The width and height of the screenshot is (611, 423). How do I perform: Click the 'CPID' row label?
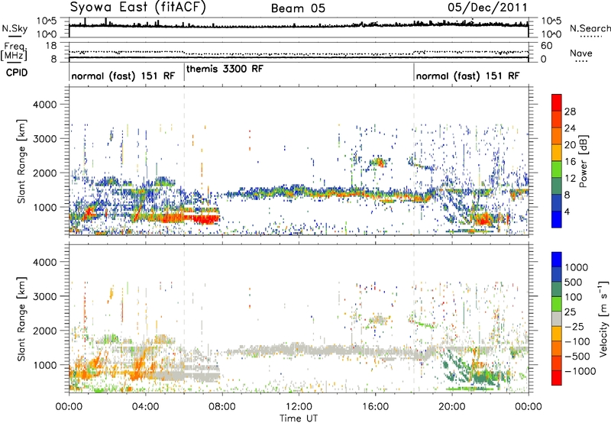pyautogui.click(x=17, y=73)
